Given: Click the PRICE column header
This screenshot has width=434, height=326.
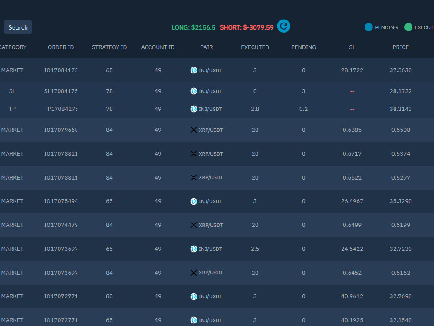Looking at the screenshot, I should pyautogui.click(x=401, y=47).
